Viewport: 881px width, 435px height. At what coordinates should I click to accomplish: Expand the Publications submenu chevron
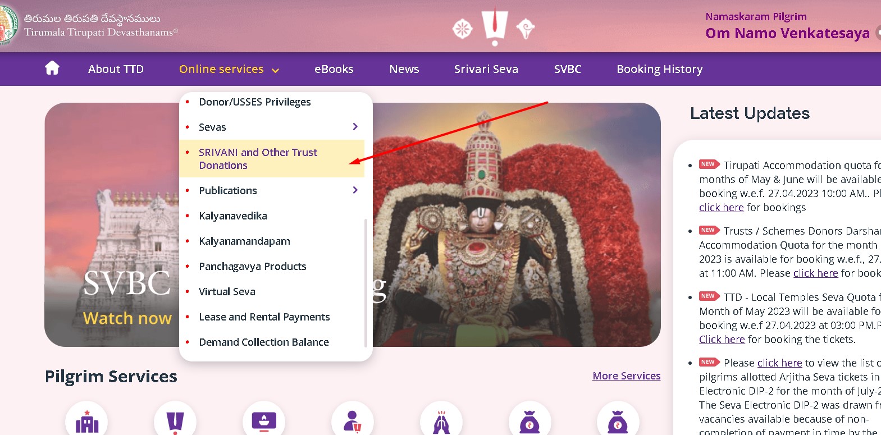355,190
